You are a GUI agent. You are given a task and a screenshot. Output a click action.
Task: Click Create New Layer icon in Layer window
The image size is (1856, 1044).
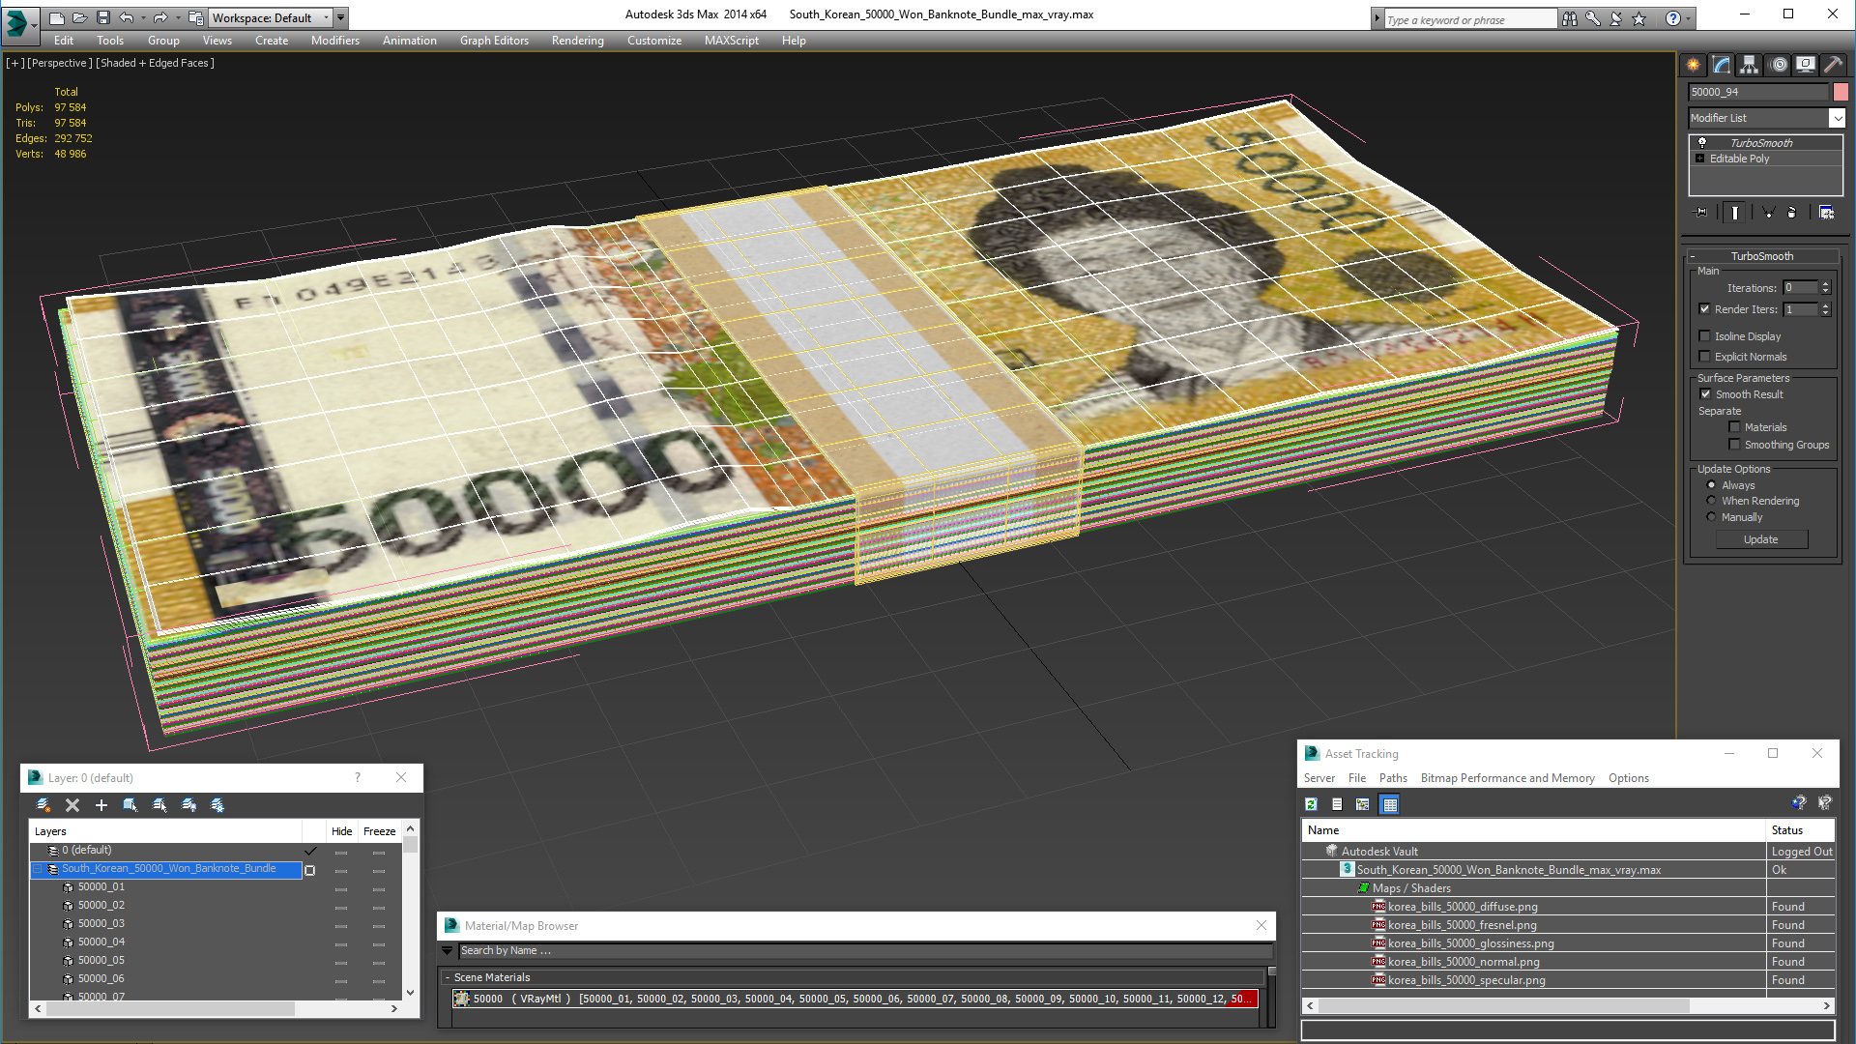[x=43, y=804]
